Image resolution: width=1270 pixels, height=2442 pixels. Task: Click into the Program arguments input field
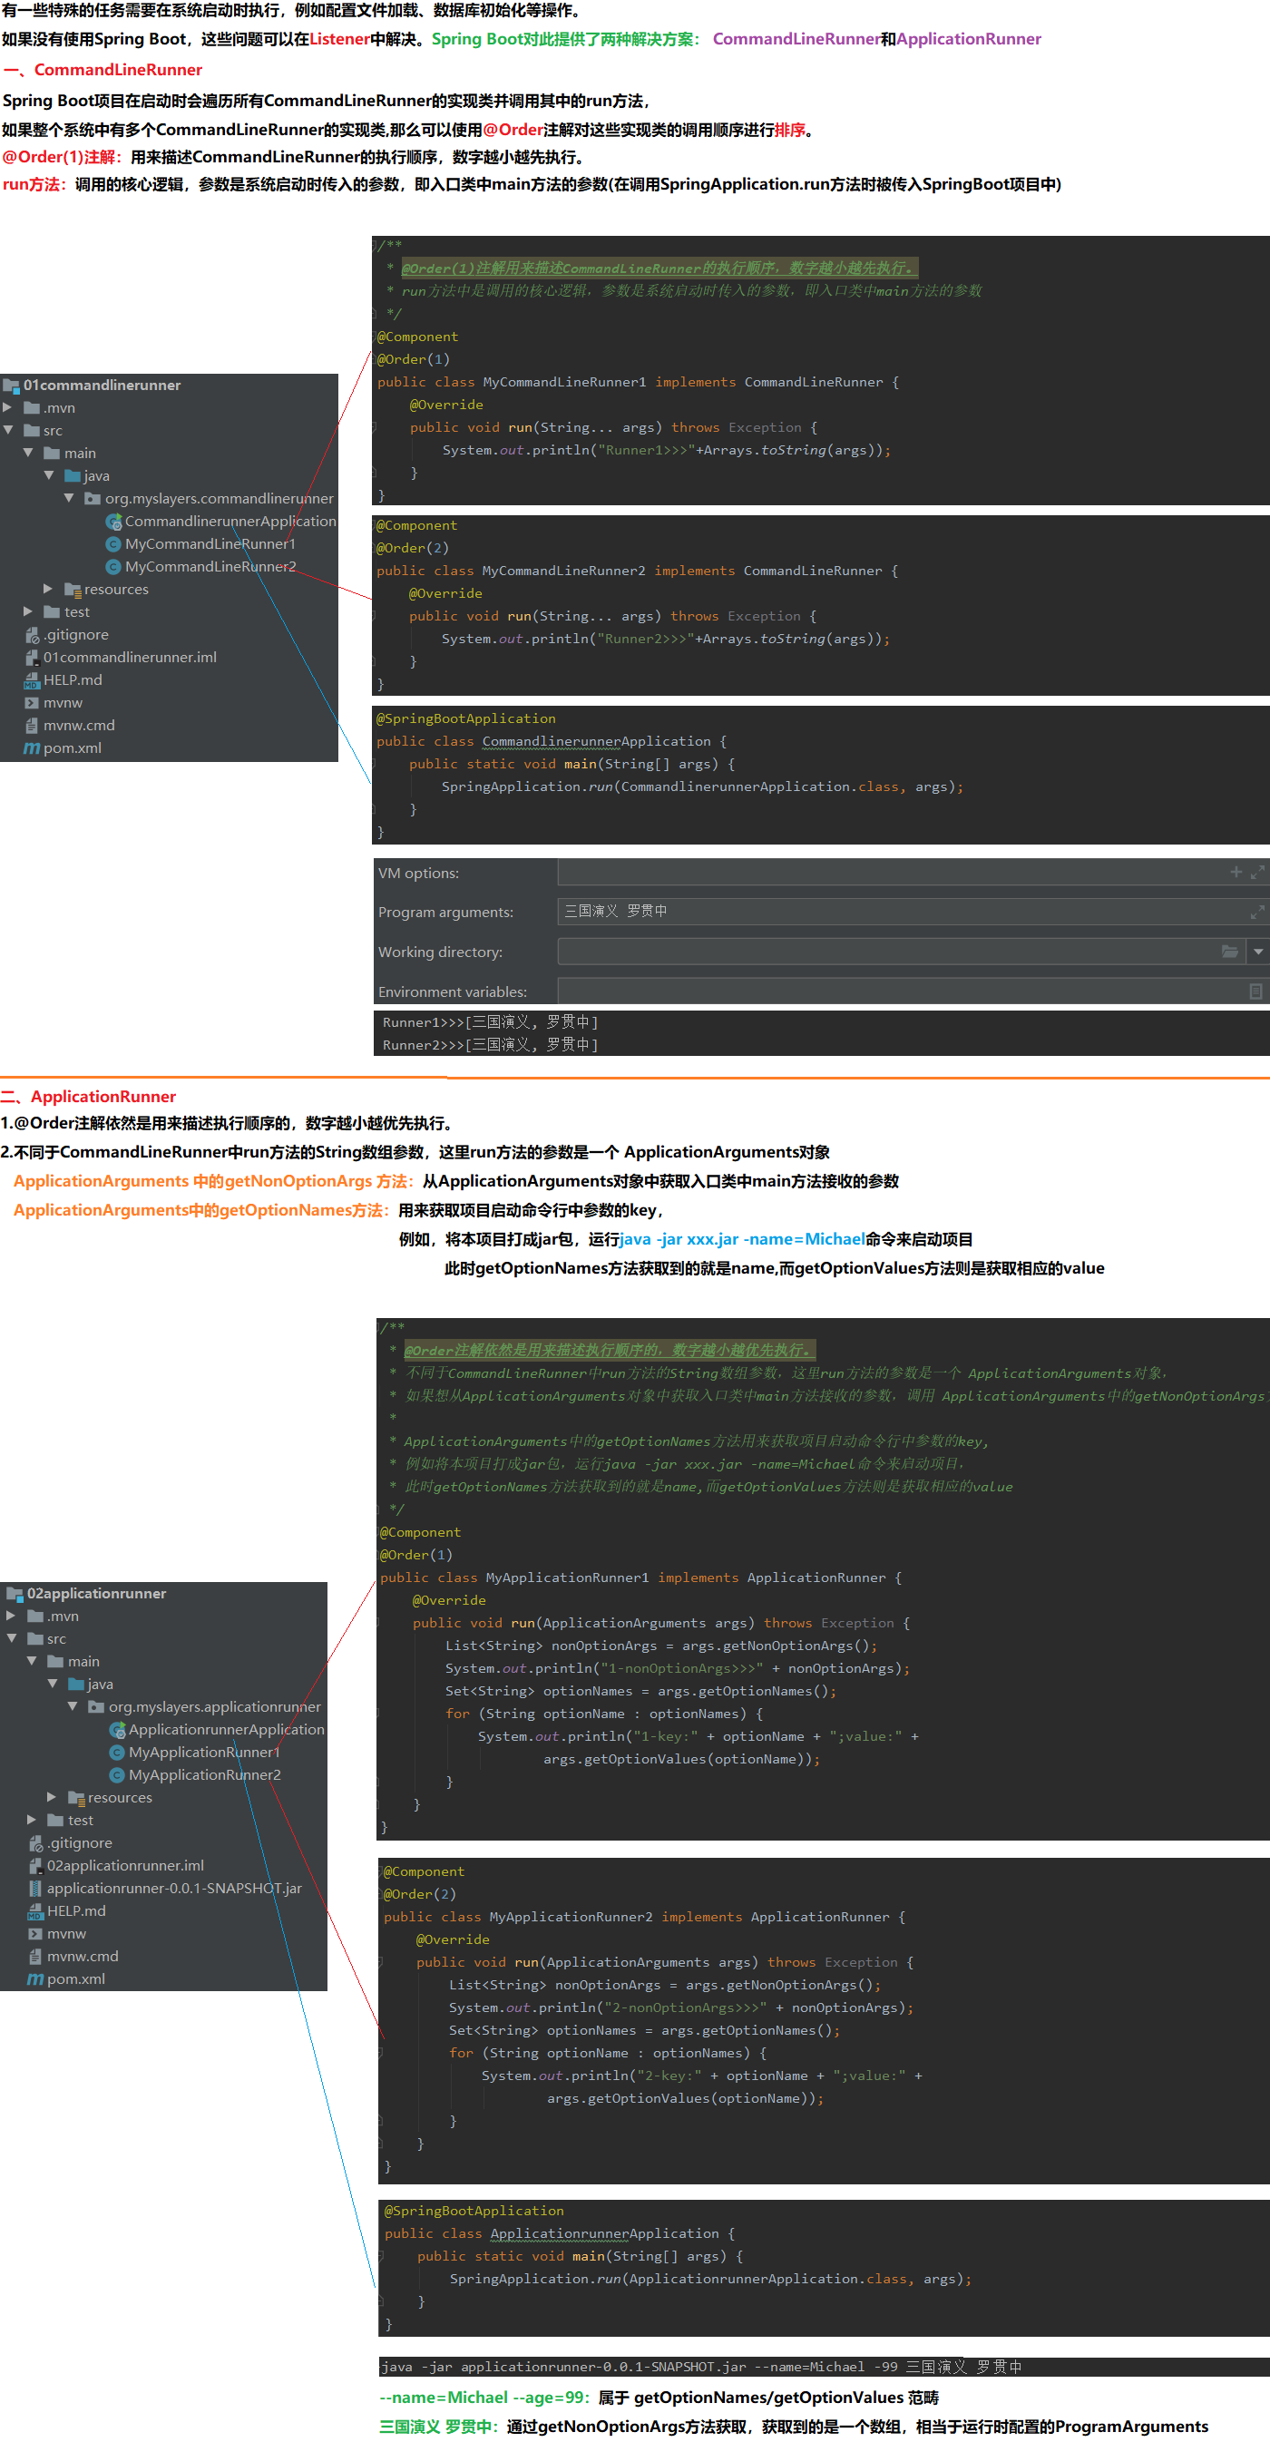pos(901,912)
